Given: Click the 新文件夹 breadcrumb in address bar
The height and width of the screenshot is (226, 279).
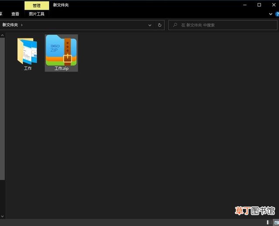Looking at the screenshot, I should pos(10,25).
